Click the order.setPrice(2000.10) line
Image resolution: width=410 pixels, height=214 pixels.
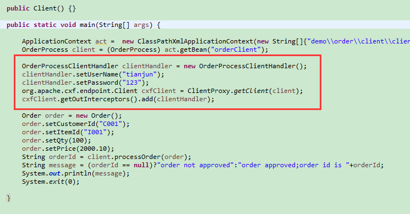pos(68,149)
